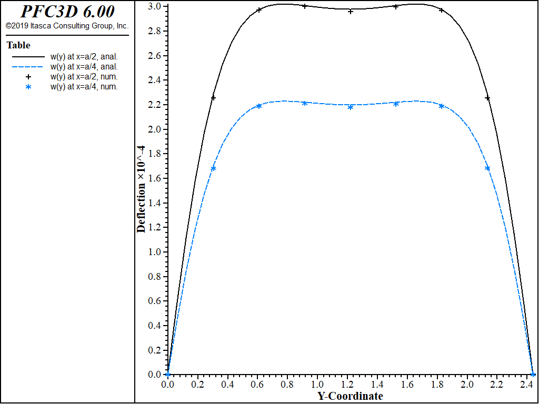Click the blue asterisk at the dashed curve's center dip

pos(350,107)
